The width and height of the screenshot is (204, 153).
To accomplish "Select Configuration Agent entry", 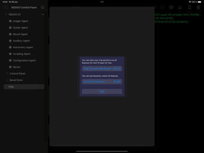I will click(24, 61).
